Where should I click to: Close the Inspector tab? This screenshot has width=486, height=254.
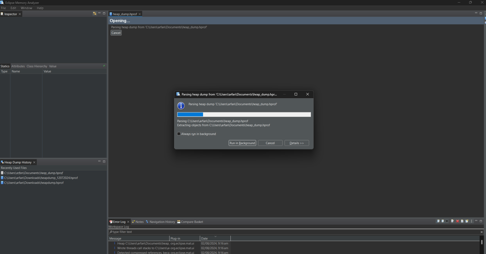click(20, 14)
